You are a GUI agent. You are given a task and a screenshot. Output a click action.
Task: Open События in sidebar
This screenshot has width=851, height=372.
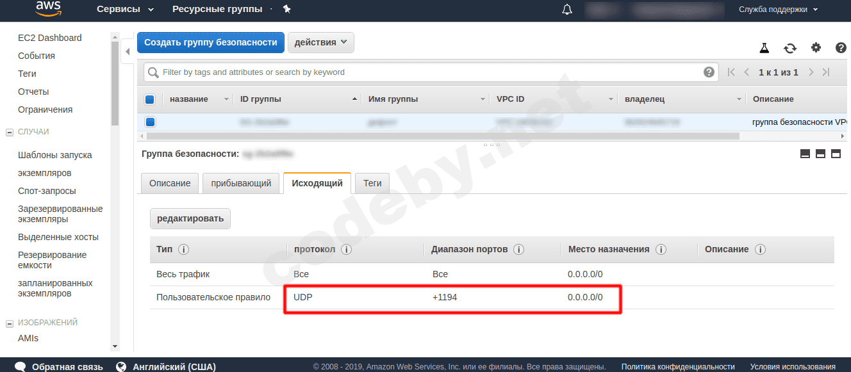tap(37, 56)
